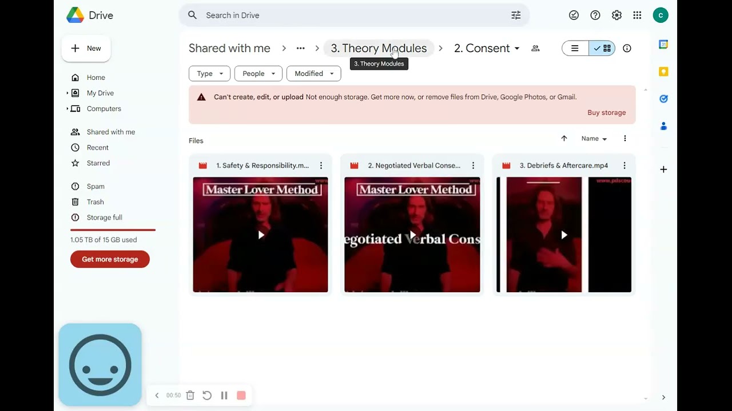Open the offline ready status icon

(x=574, y=15)
